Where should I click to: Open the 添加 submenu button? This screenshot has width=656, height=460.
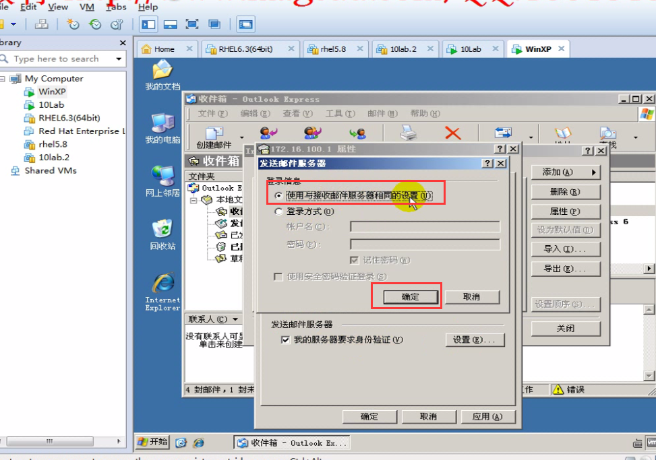pos(566,172)
